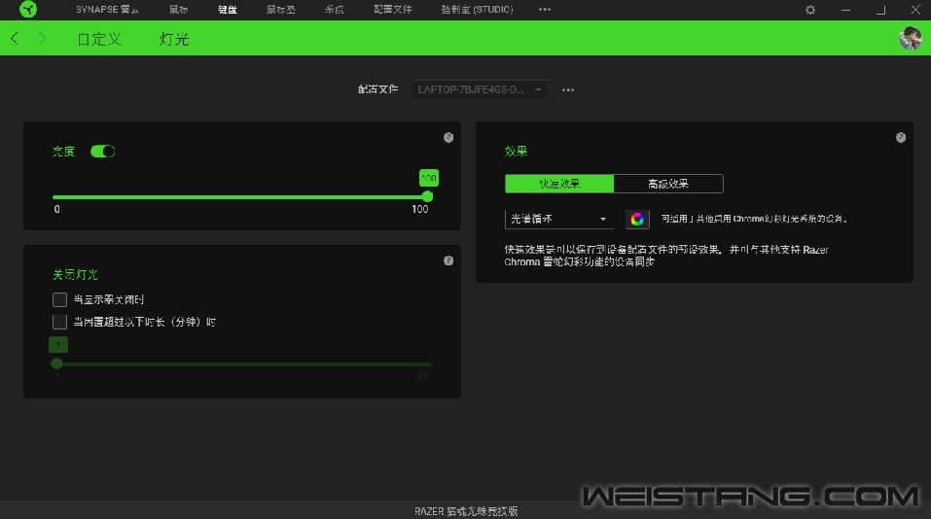The image size is (931, 519).
Task: Switch to the 自定义 subtab
Action: (99, 39)
